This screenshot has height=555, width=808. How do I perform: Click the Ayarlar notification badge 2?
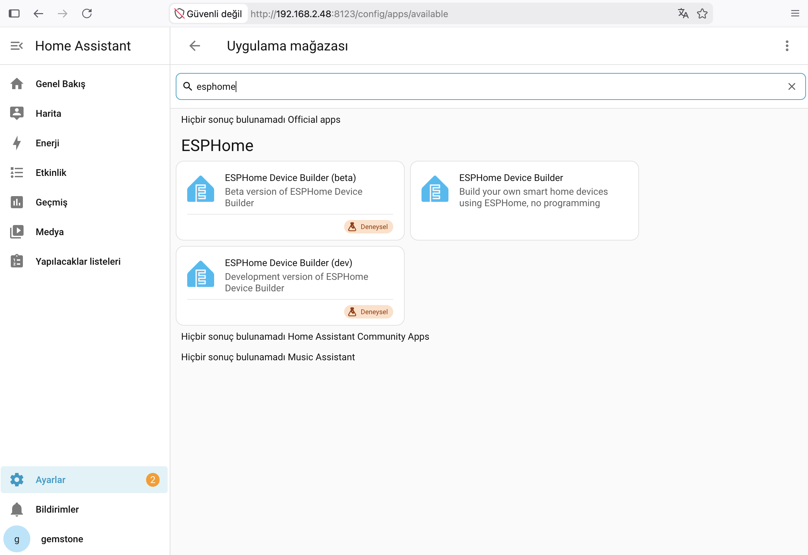tap(153, 480)
